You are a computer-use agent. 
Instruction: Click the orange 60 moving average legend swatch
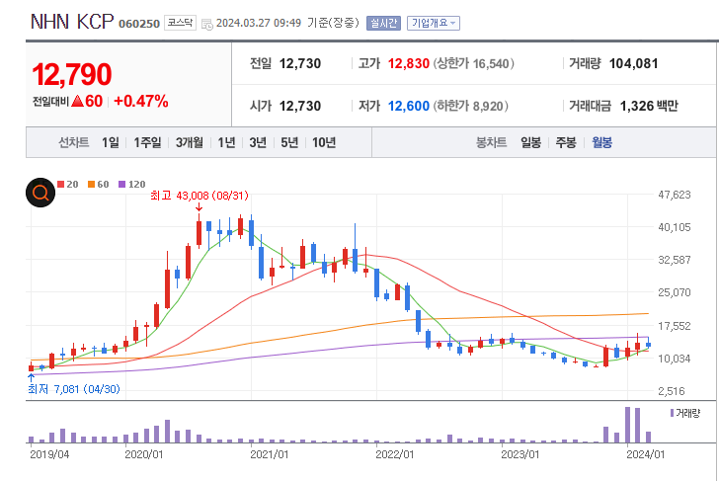pos(91,185)
